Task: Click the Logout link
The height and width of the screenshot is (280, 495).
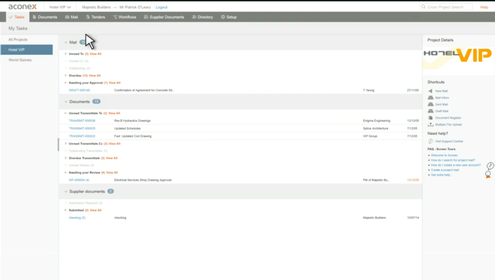Action: click(x=162, y=7)
